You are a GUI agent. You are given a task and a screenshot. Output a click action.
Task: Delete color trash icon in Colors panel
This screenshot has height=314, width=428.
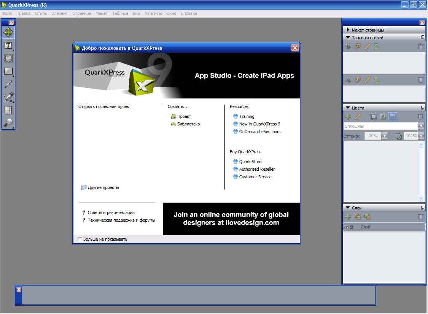(x=420, y=117)
